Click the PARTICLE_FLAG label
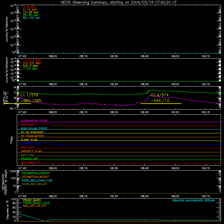 [31, 151]
